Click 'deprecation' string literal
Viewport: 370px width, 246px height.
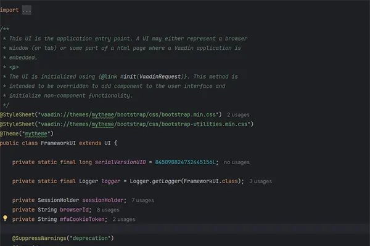point(90,238)
